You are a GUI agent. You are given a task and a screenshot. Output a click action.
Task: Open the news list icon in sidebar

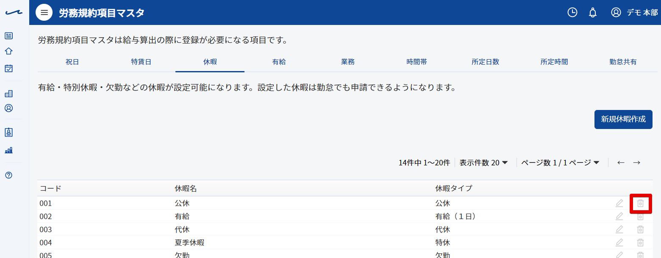coord(8,36)
